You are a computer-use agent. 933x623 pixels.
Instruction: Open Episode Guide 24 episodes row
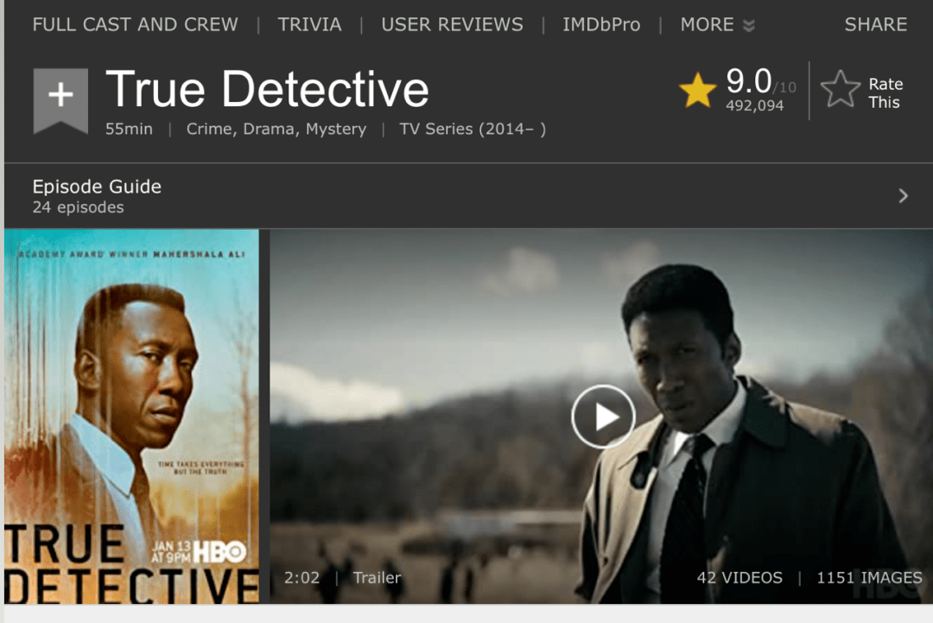pos(468,196)
